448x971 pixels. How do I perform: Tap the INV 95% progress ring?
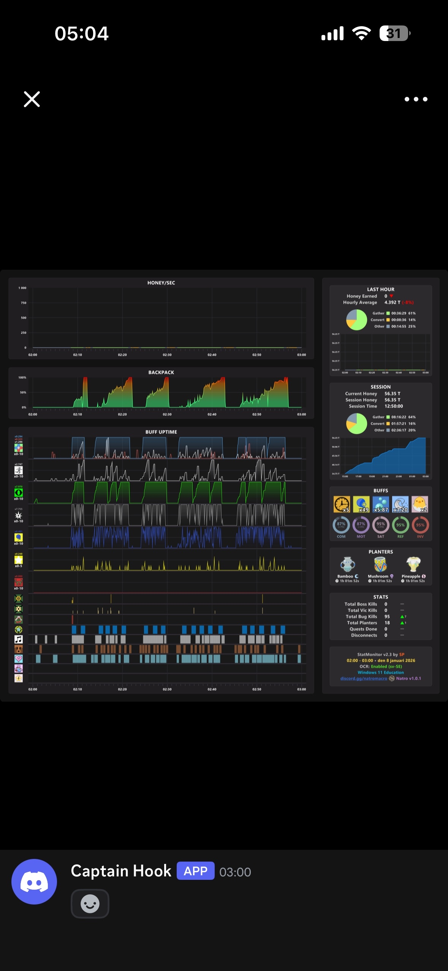pos(420,525)
